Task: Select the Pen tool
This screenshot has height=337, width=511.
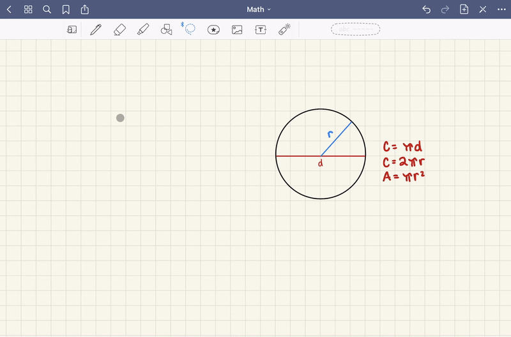Action: tap(96, 29)
